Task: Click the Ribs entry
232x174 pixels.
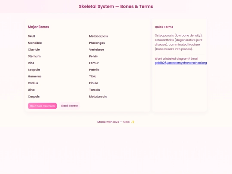Action: 31,63
